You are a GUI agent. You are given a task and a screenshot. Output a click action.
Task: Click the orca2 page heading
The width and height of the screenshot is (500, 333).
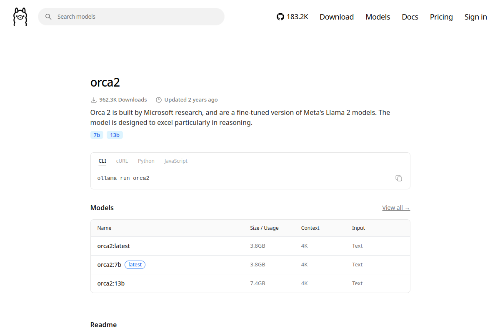click(x=105, y=82)
